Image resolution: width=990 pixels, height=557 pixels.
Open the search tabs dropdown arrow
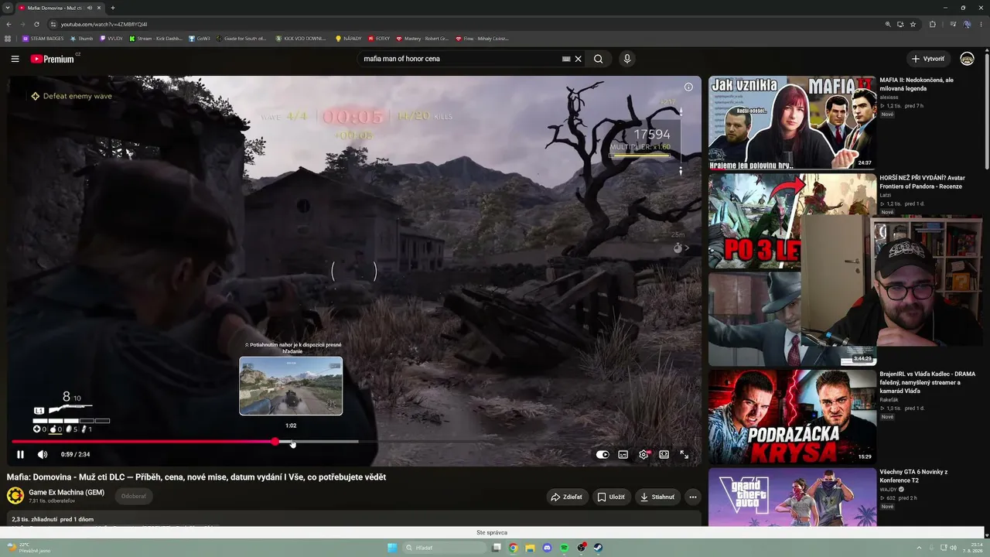click(x=7, y=8)
